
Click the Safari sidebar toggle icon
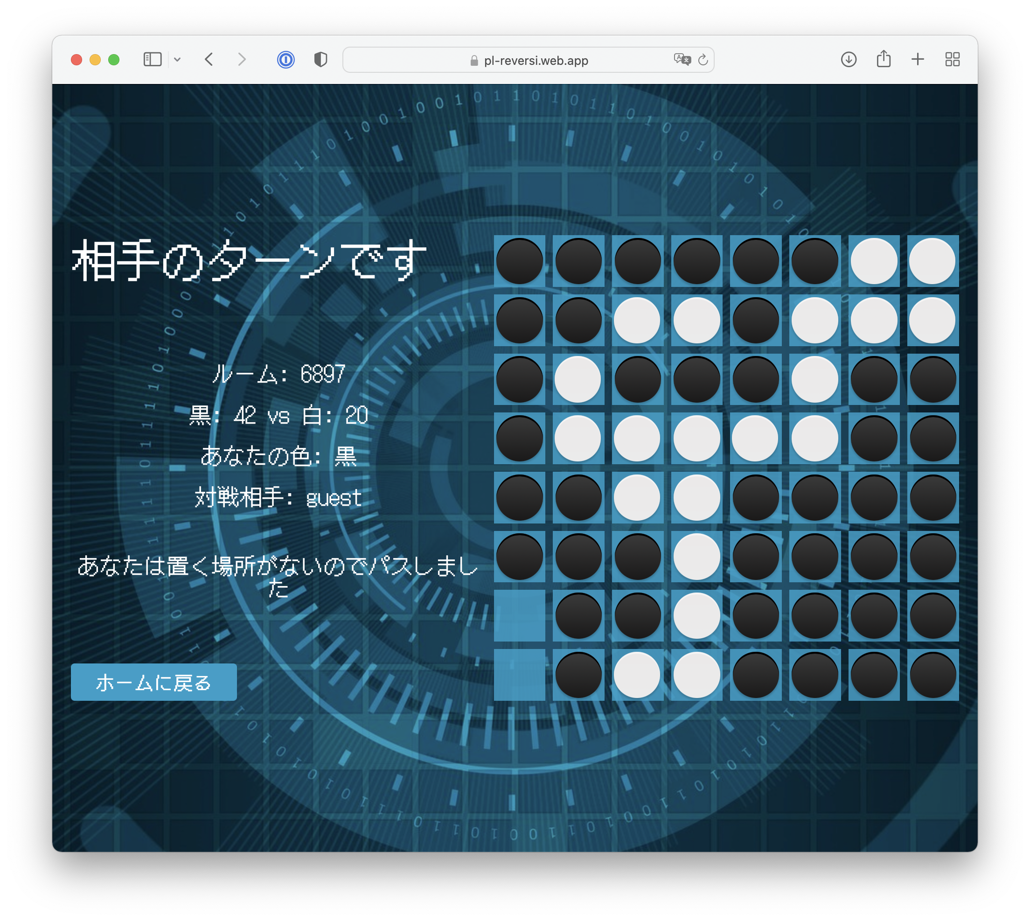click(x=152, y=60)
